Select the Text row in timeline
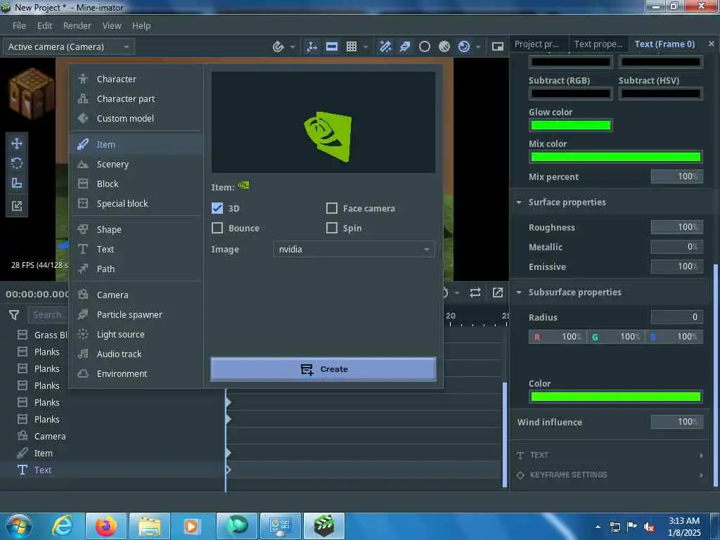The image size is (720, 540). point(112,470)
